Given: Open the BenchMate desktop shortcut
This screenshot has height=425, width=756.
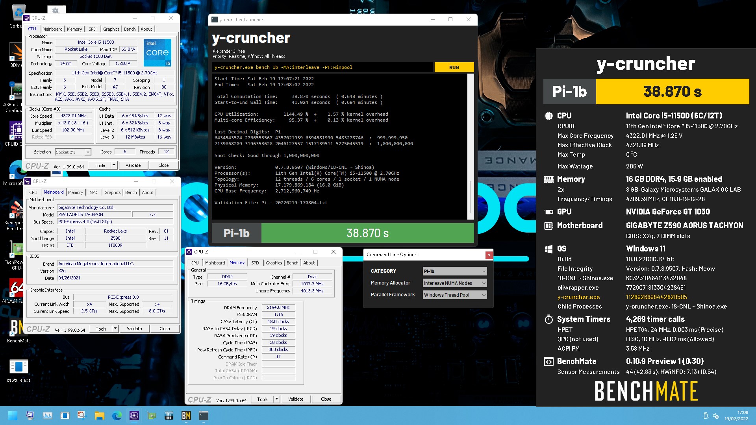Looking at the screenshot, I should pyautogui.click(x=19, y=331).
